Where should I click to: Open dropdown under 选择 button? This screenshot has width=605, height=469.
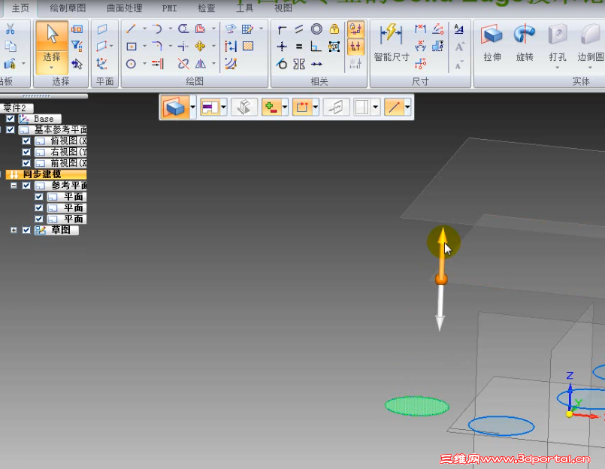52,68
